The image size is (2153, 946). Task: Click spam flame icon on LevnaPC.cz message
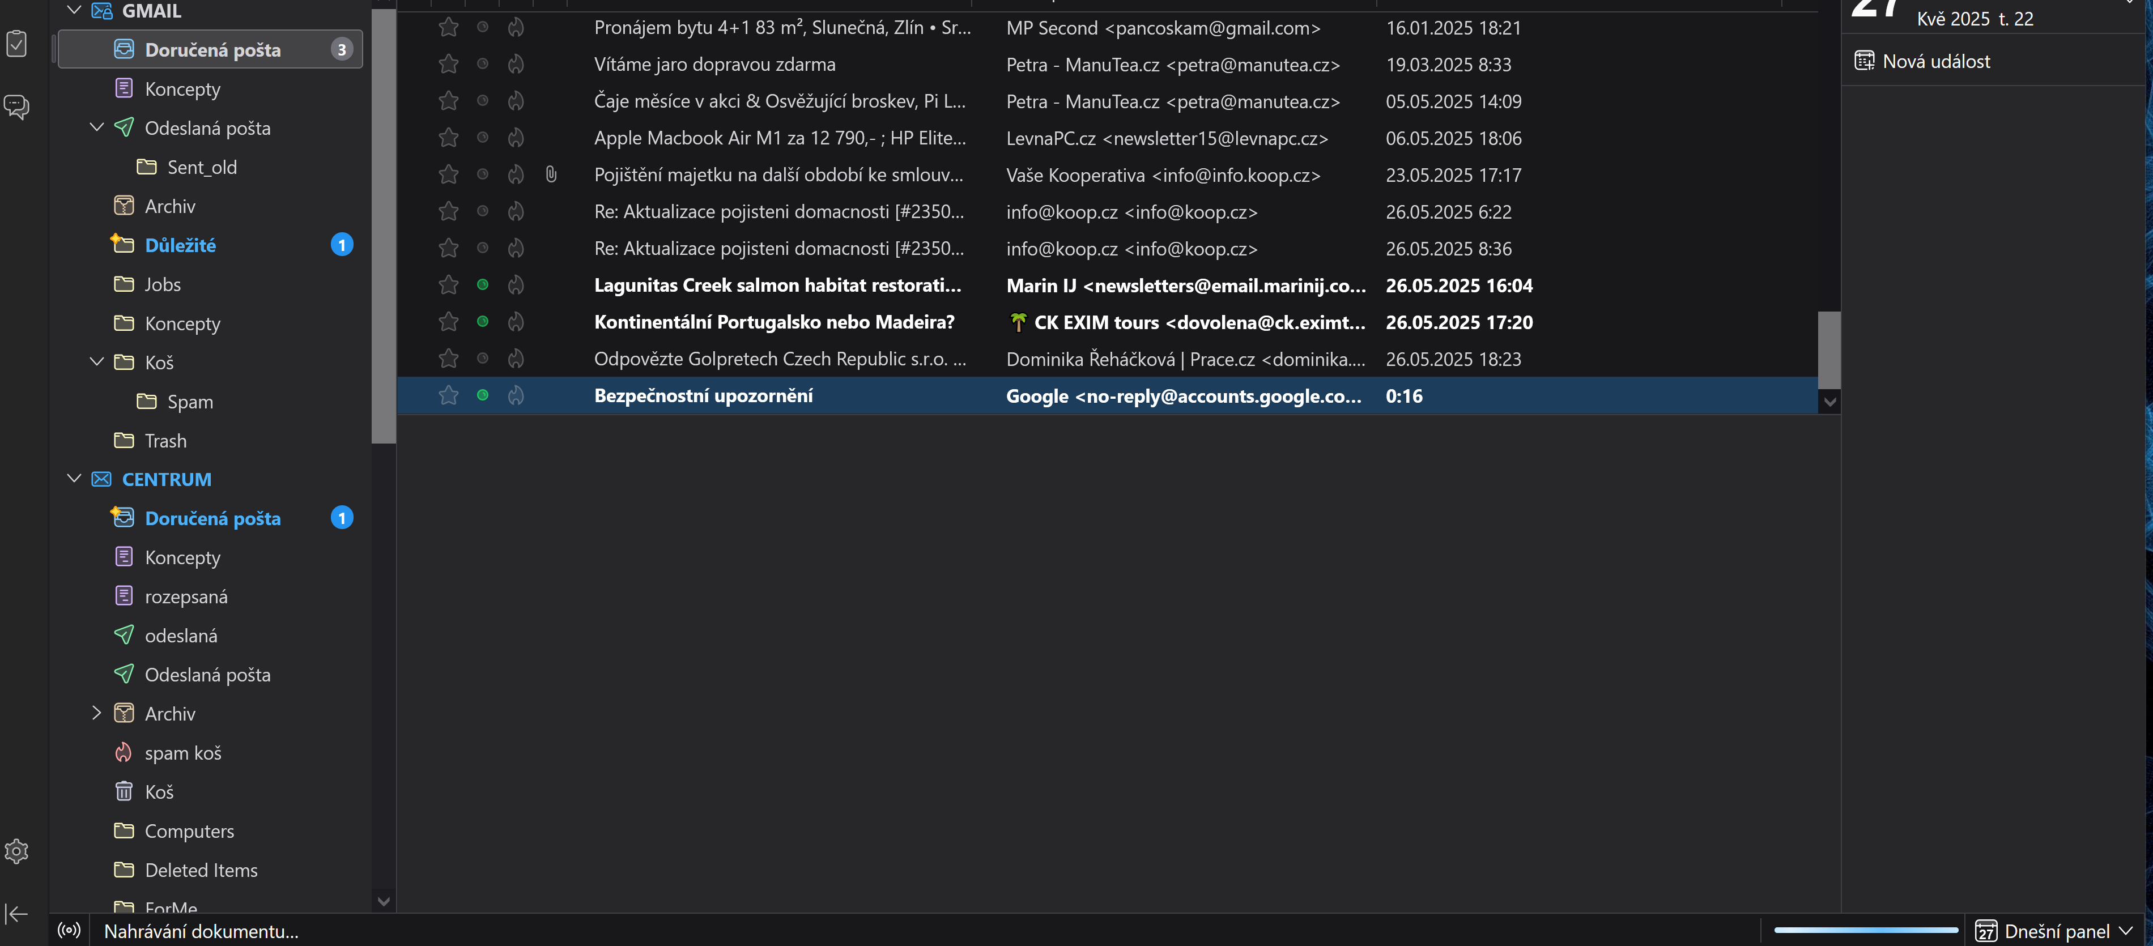(x=516, y=138)
